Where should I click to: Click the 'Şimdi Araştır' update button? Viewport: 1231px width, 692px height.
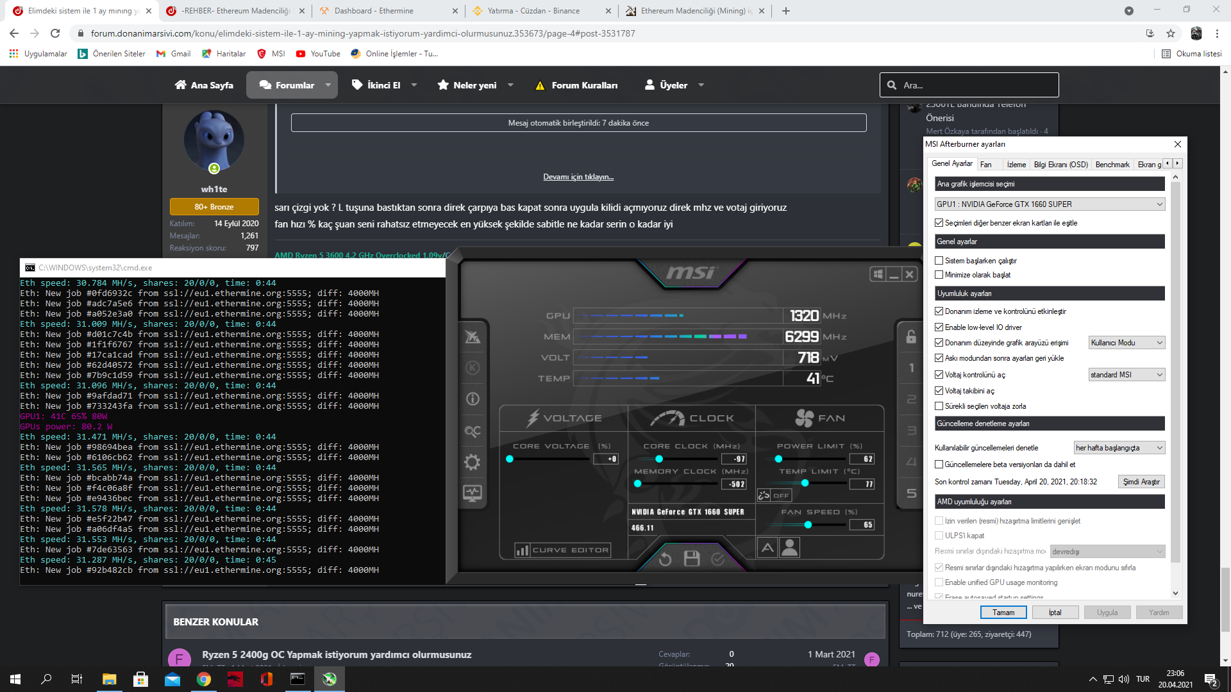[1141, 482]
